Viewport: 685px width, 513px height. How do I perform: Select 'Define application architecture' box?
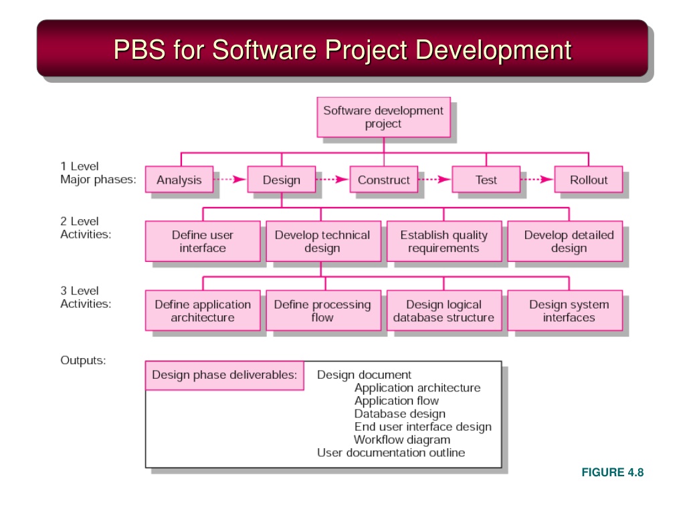point(203,311)
